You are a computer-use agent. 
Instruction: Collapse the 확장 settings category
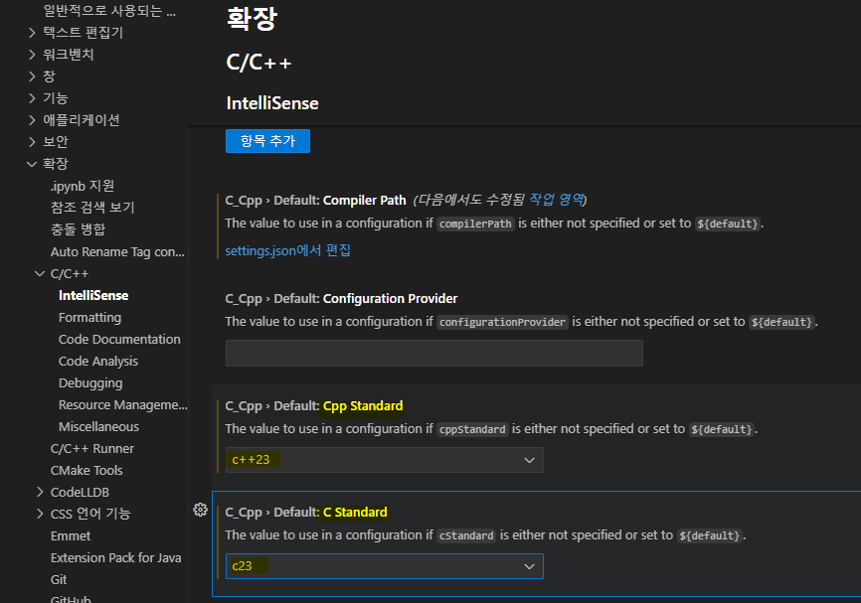[33, 164]
